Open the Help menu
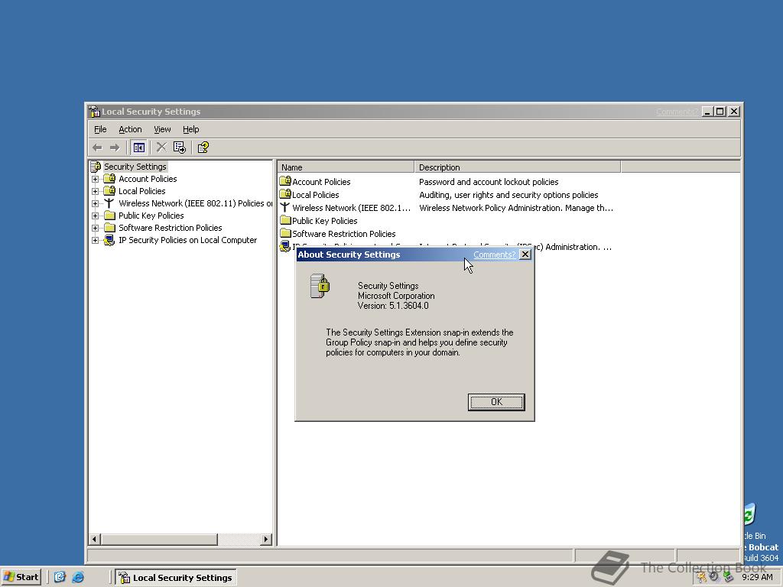The image size is (783, 587). [x=190, y=129]
